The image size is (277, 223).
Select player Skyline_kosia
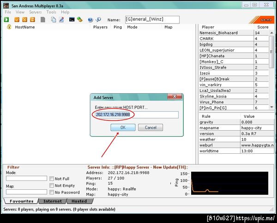click(x=234, y=96)
